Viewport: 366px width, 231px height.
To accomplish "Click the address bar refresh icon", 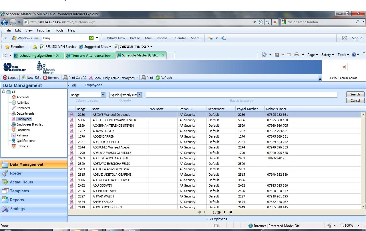I will click(268, 22).
